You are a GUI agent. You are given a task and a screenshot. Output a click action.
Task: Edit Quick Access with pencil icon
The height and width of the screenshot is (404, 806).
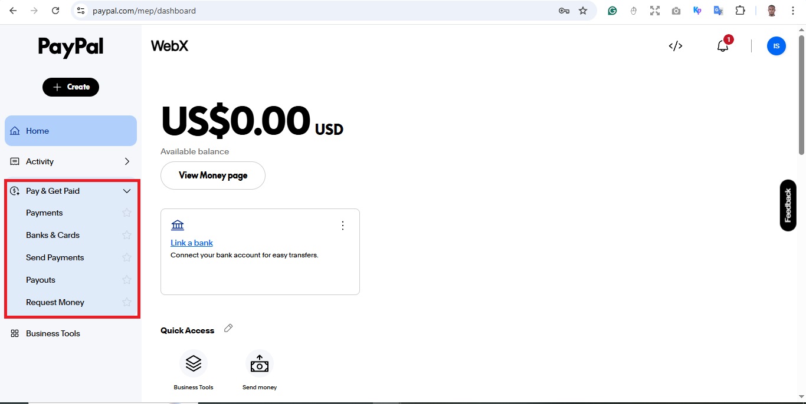(x=228, y=329)
